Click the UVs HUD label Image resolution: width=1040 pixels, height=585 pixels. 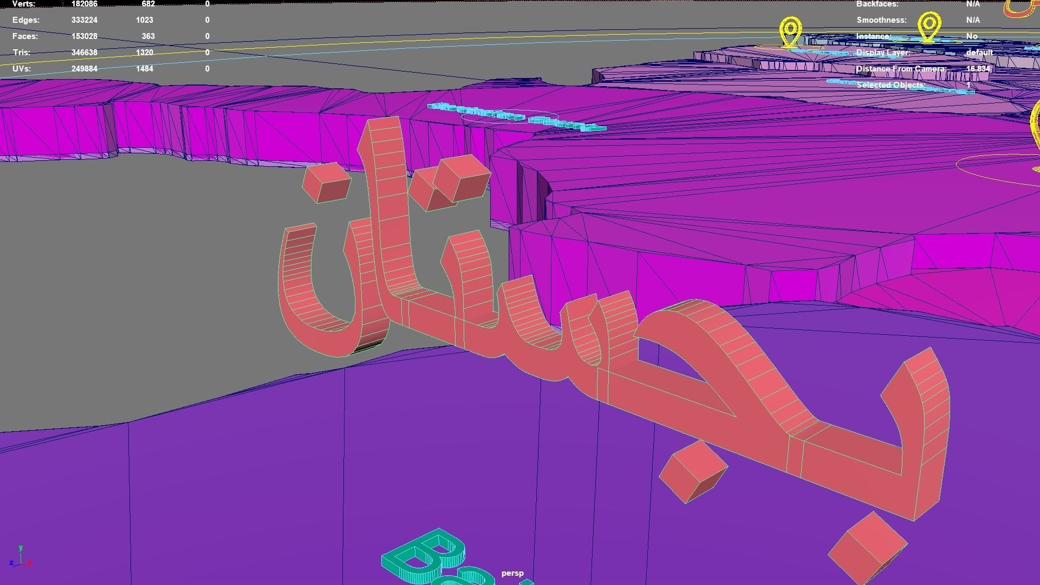[22, 69]
